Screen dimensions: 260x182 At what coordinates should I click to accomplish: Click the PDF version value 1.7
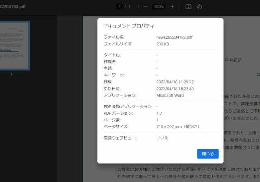pos(159,113)
